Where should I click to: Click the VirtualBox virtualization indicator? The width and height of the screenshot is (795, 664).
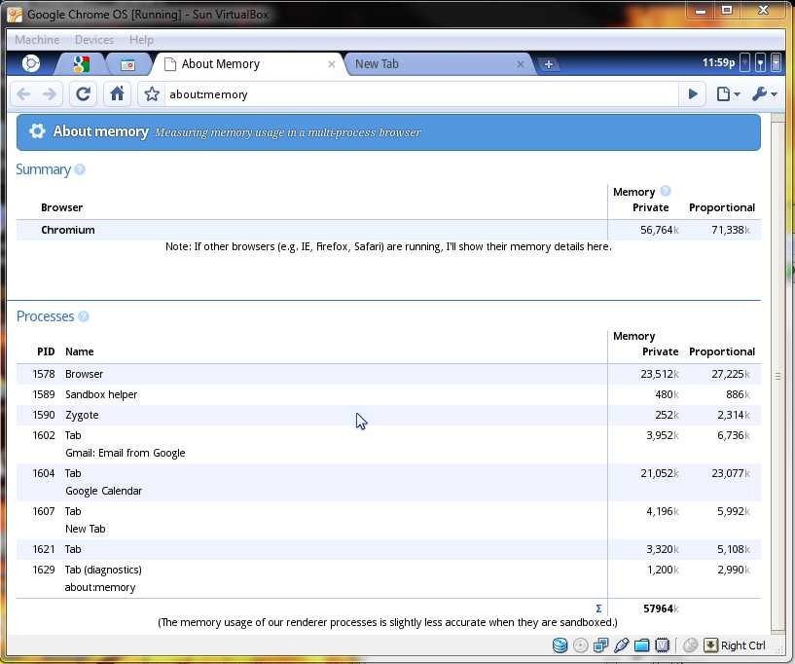662,646
